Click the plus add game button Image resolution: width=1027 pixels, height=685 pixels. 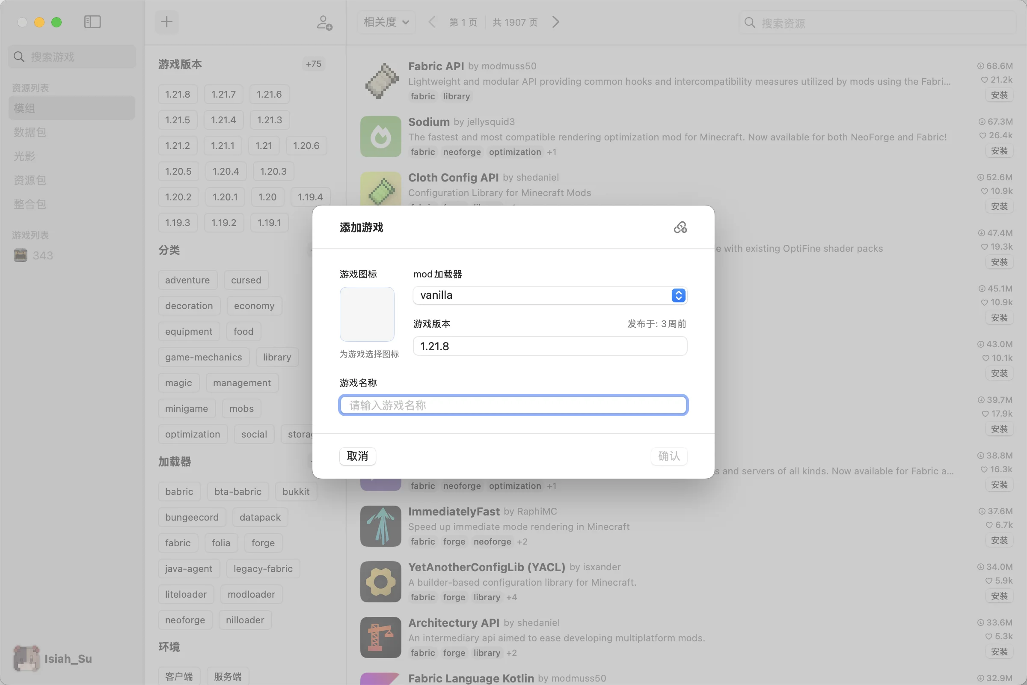(166, 22)
